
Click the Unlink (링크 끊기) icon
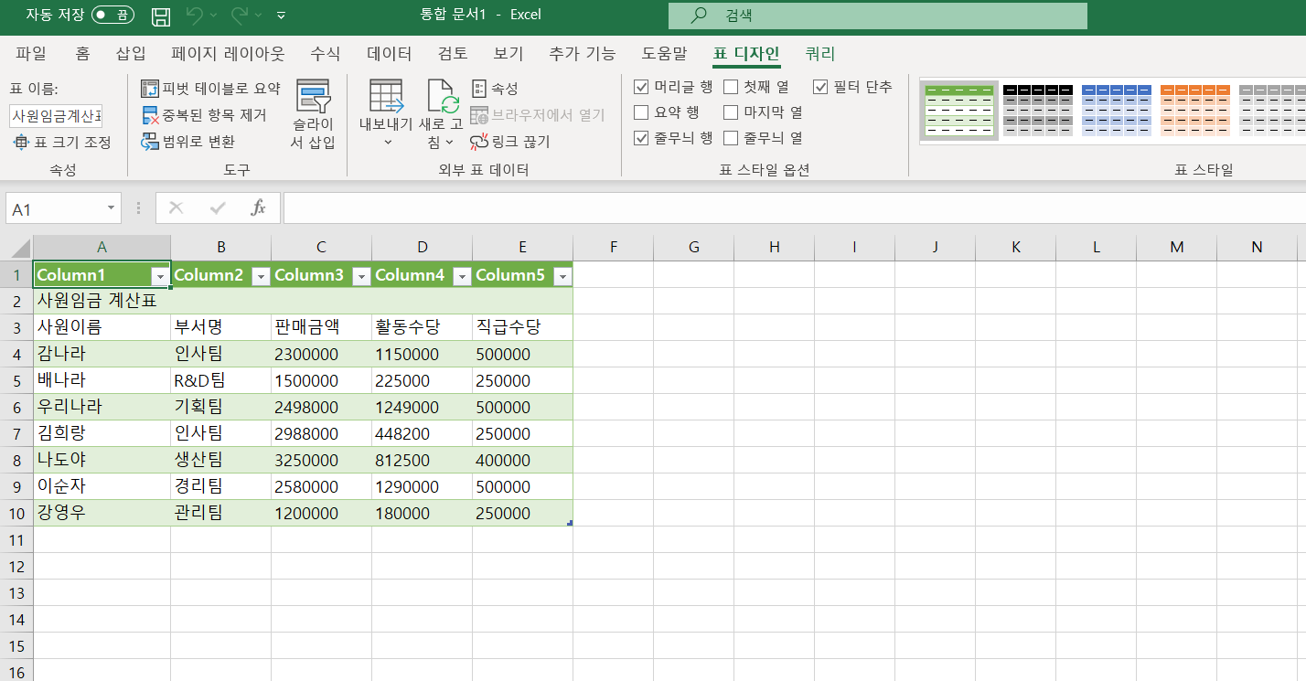pos(480,142)
